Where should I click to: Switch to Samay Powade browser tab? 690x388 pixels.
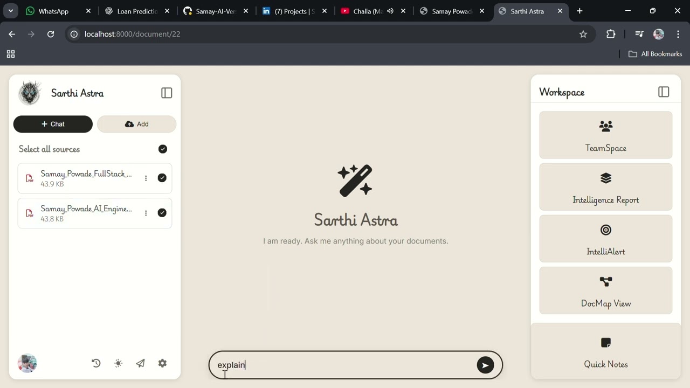[452, 11]
